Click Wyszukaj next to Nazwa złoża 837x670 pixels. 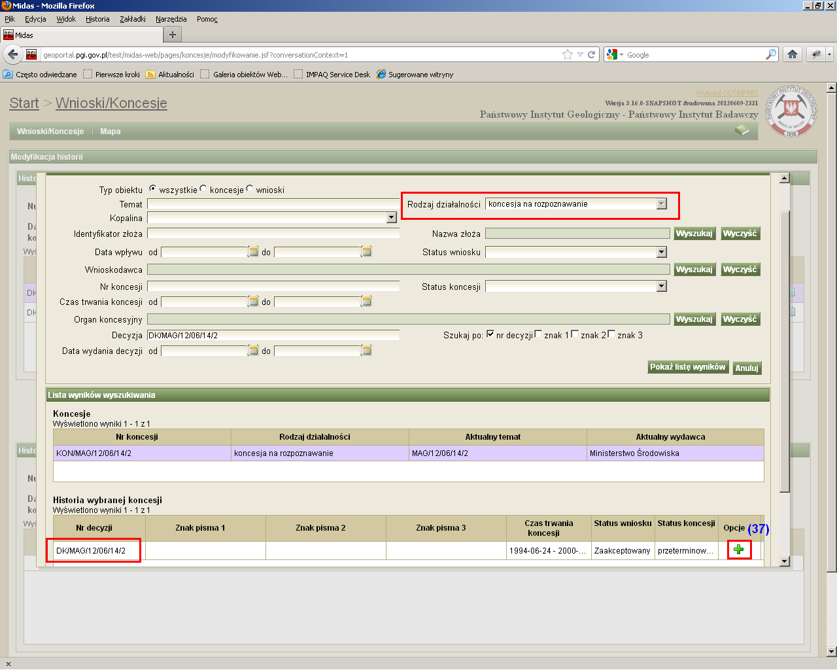click(694, 234)
